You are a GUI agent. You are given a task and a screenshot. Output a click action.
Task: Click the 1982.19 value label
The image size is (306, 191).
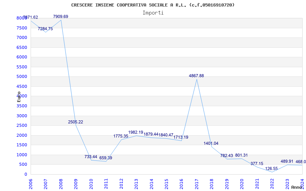click(136, 133)
